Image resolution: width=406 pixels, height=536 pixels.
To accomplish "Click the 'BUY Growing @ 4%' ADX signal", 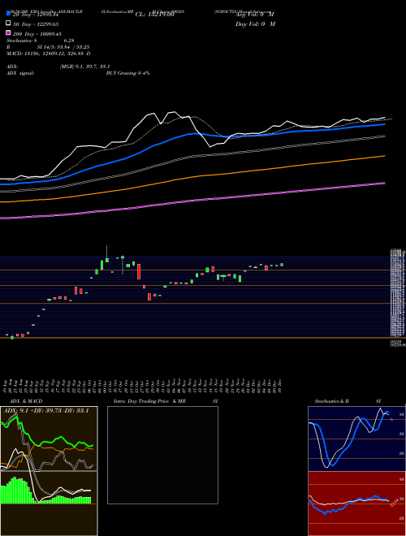I will pyautogui.click(x=127, y=73).
